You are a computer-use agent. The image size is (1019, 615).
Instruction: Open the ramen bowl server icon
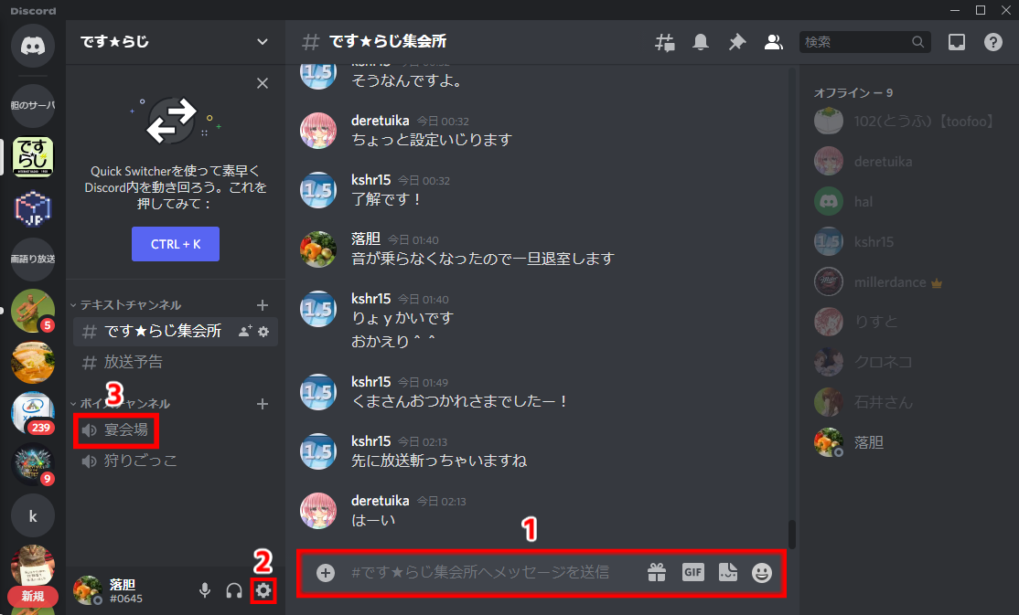[33, 363]
